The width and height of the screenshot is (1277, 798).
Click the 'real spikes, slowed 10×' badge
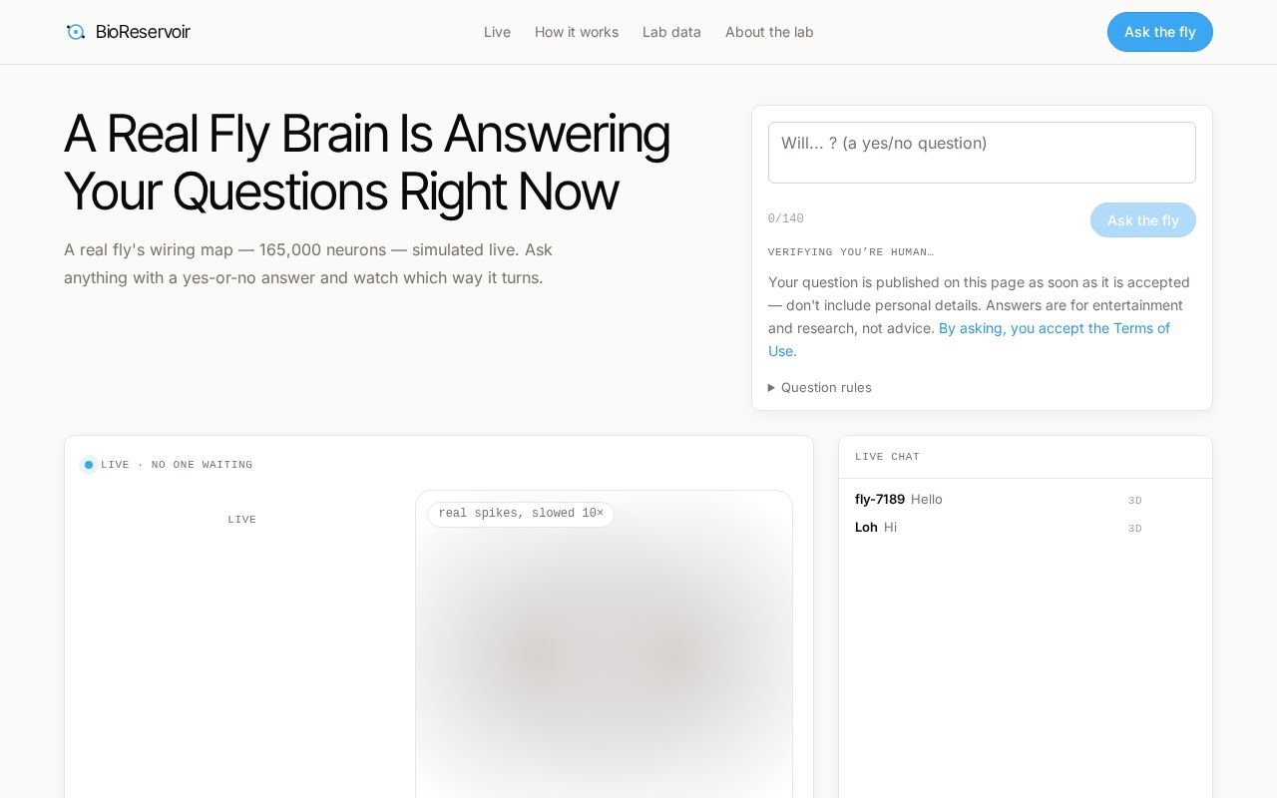click(521, 514)
